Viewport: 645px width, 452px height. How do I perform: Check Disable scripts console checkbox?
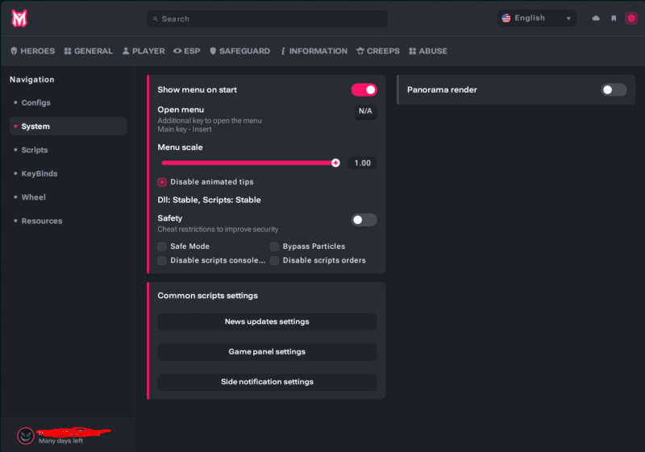(x=162, y=260)
